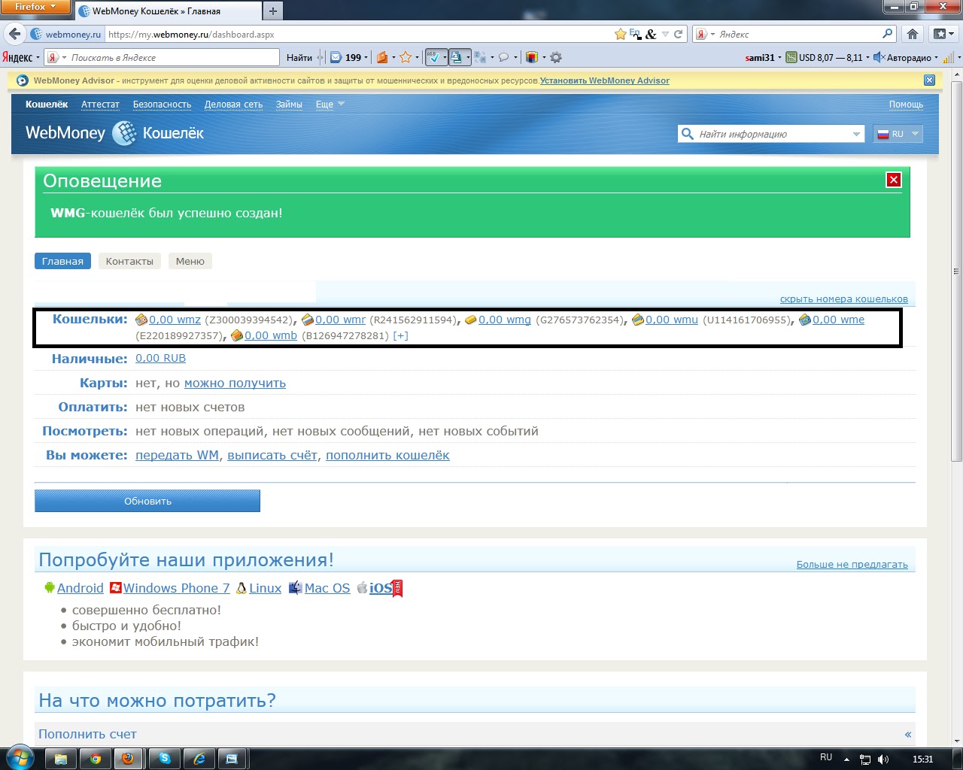Image resolution: width=963 pixels, height=770 pixels.
Task: Open a new browser tab with plus
Action: [273, 11]
